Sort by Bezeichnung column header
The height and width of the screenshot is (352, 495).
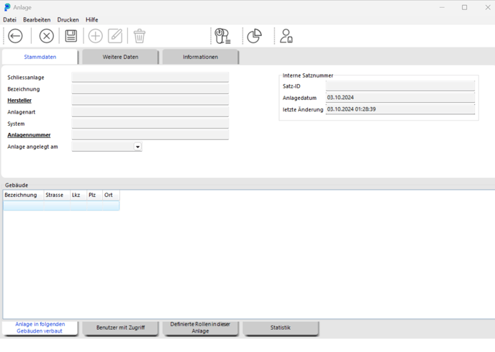point(24,195)
